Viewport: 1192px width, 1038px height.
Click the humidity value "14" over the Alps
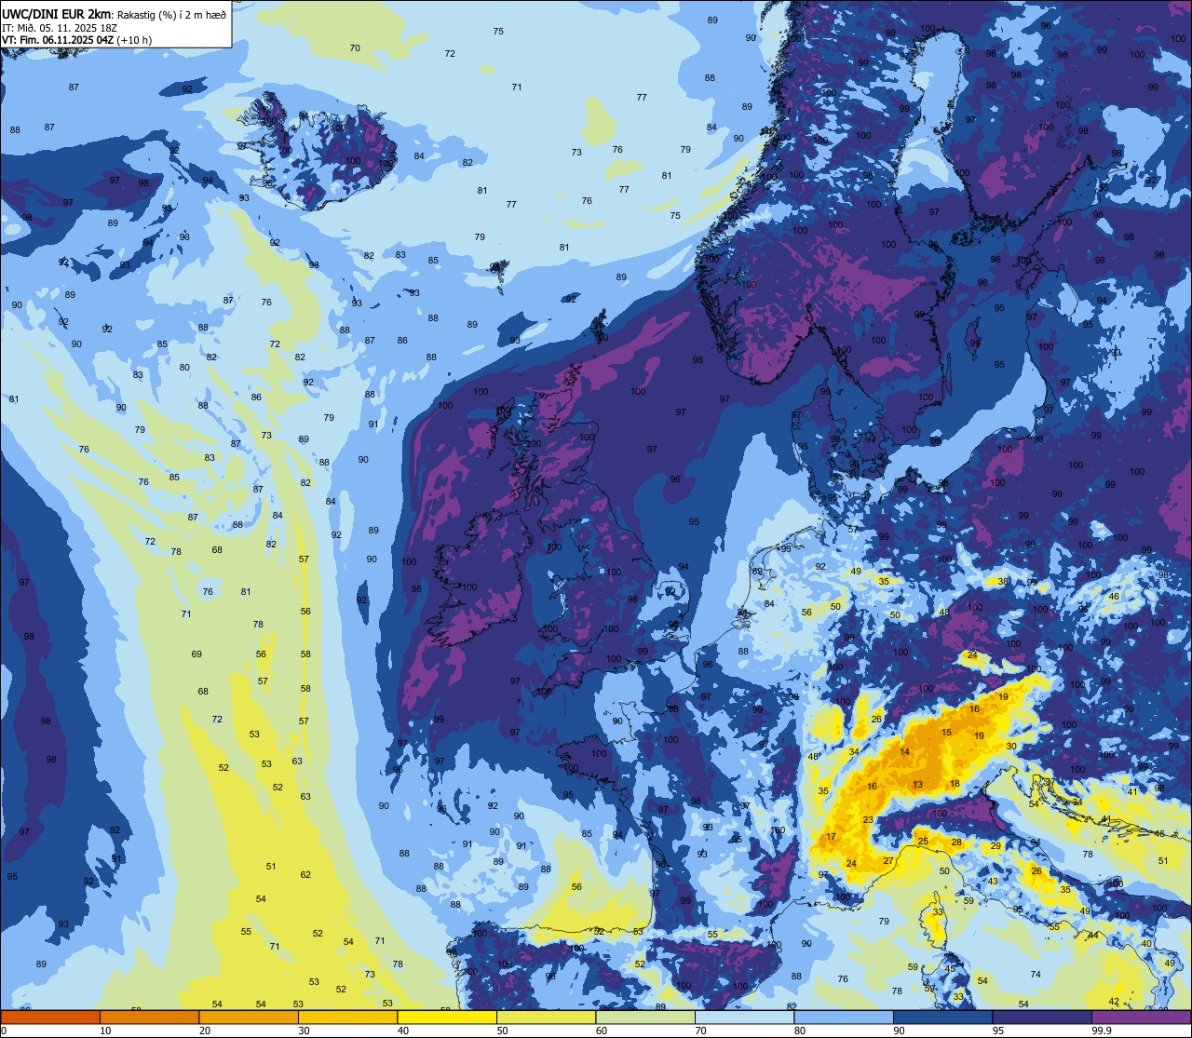[904, 752]
